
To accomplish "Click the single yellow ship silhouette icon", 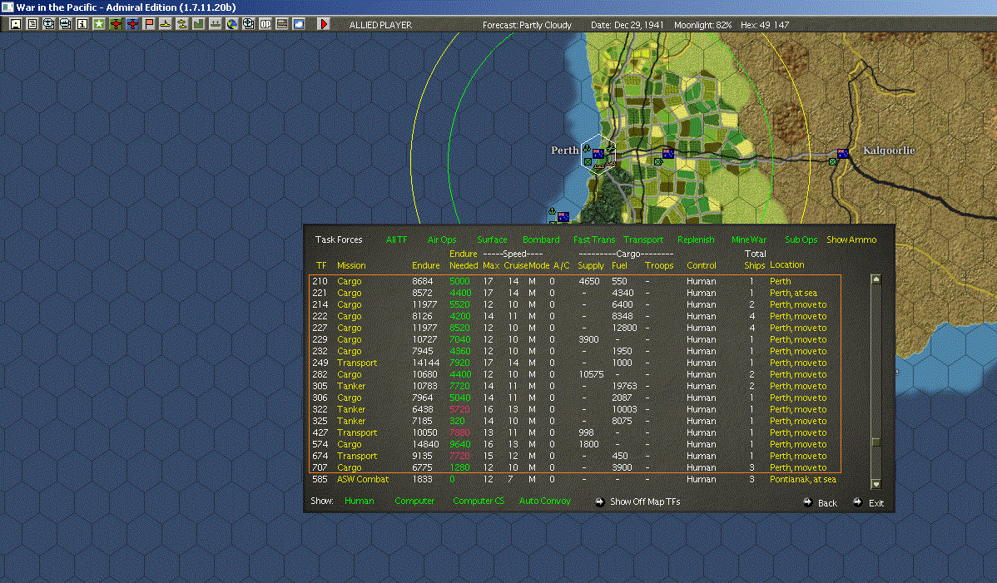I will [x=166, y=24].
